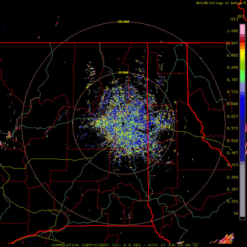Image resolution: width=247 pixels, height=247 pixels.
Task: Pick the gray band of the color scale
Action: [242, 191]
